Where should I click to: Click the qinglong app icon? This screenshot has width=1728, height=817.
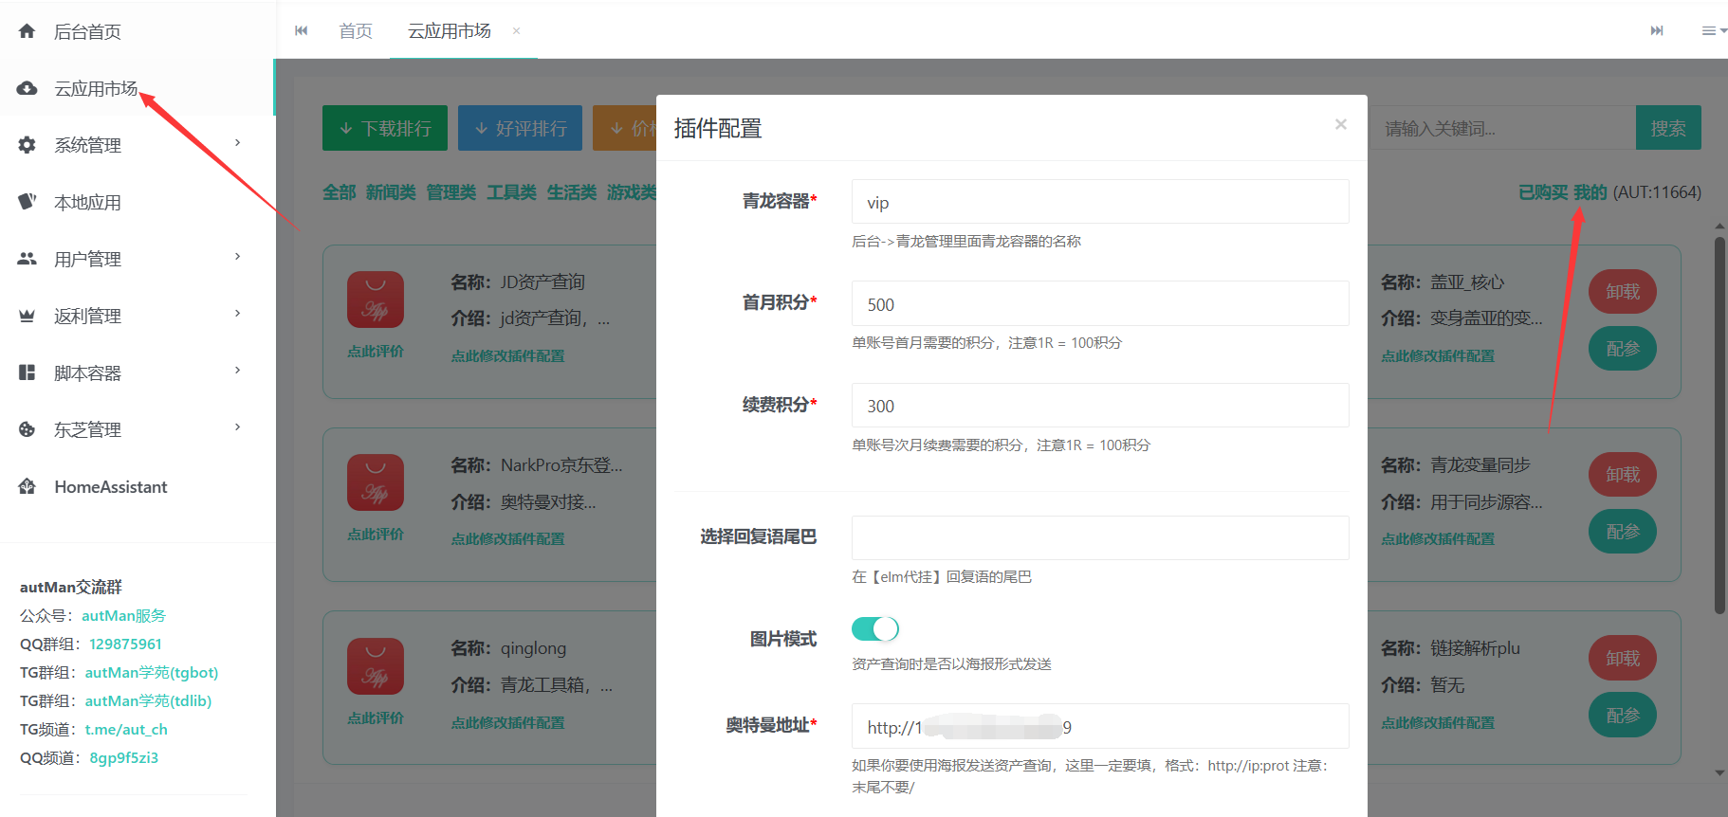(x=376, y=666)
